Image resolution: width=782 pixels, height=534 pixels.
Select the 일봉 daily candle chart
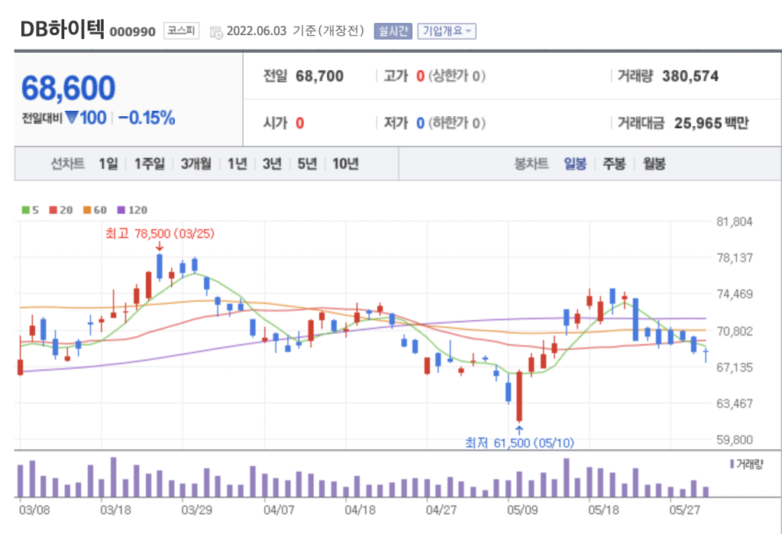coord(575,163)
